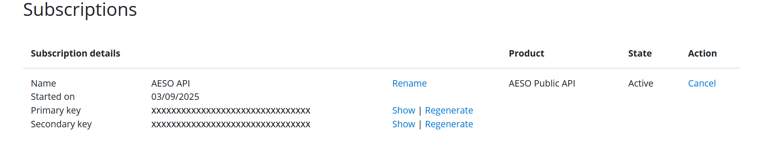Click the Subscription details column header

click(75, 54)
